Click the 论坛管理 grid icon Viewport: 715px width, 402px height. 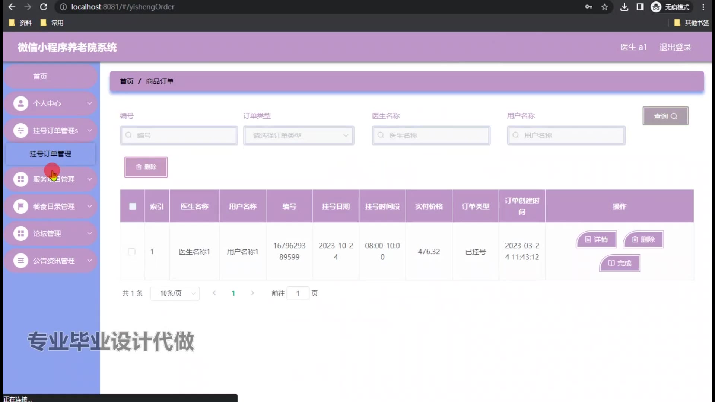point(20,233)
